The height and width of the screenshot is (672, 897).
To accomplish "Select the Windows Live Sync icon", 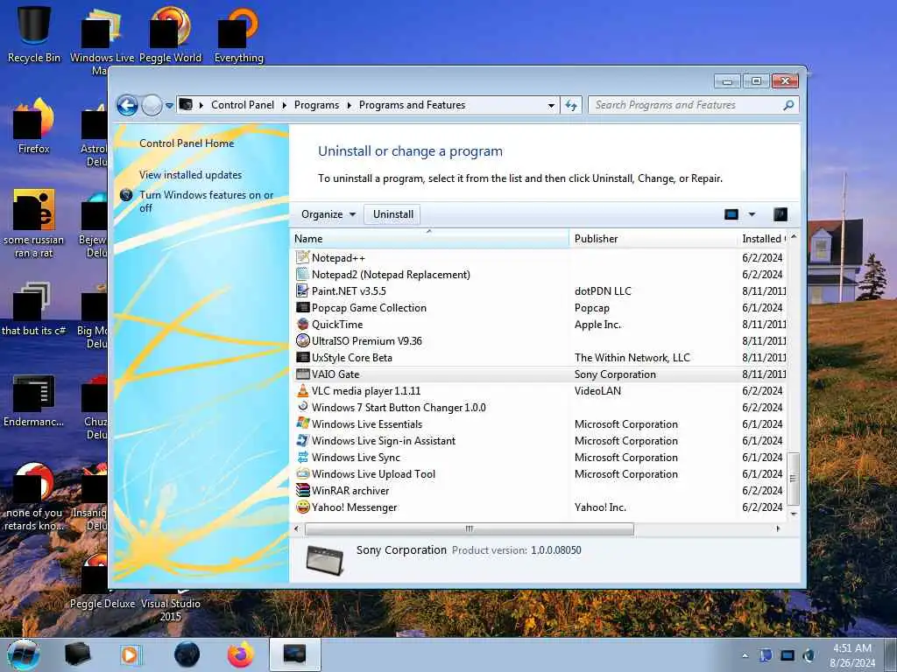I will tap(302, 457).
